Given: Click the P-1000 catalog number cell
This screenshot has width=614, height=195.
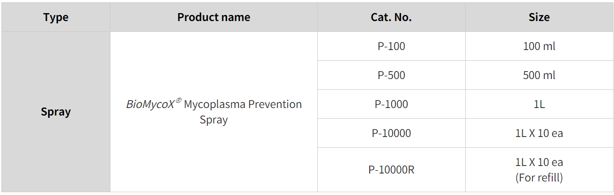Looking at the screenshot, I should coord(391,104).
